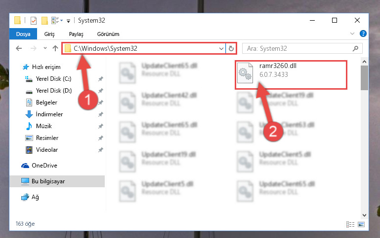
Task: Click the vertical scrollbar thumb
Action: 364,78
